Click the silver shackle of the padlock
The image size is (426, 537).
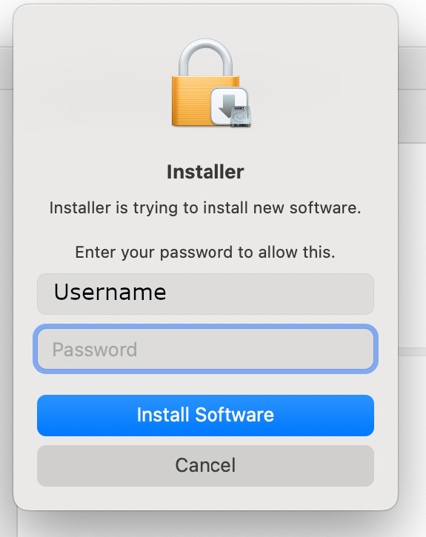205,56
